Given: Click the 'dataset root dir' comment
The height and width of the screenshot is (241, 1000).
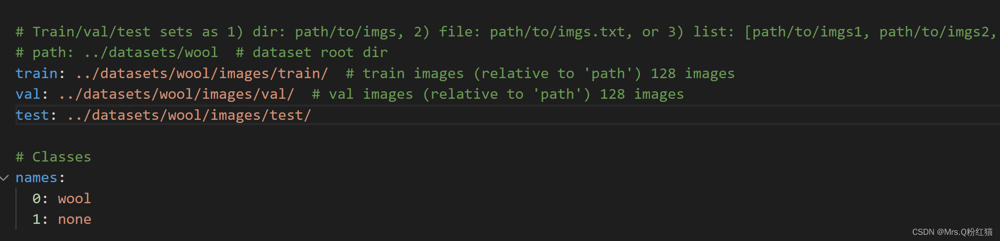Looking at the screenshot, I should (x=320, y=52).
